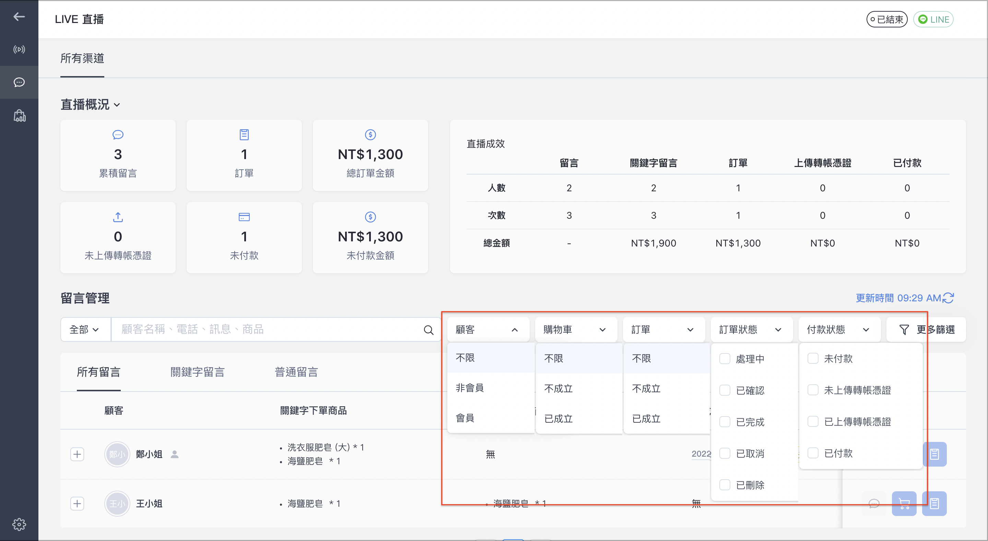Open the chat messages sidebar icon

(19, 82)
